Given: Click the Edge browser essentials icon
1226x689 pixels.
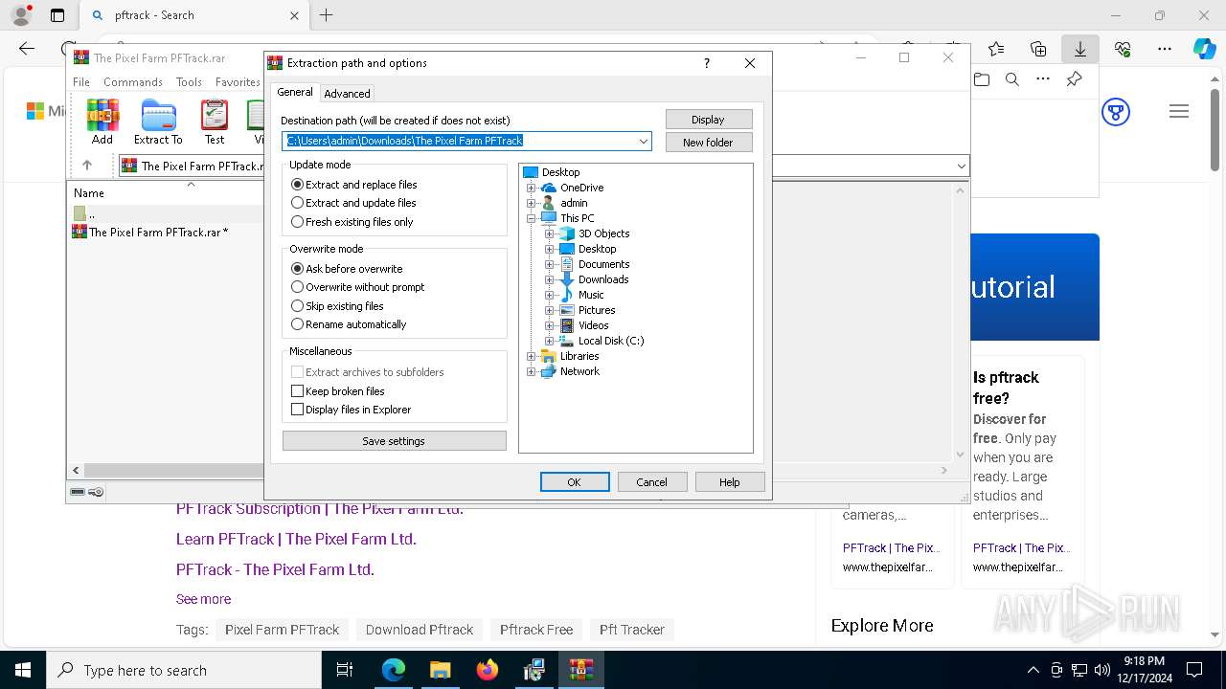Looking at the screenshot, I should 1123,49.
